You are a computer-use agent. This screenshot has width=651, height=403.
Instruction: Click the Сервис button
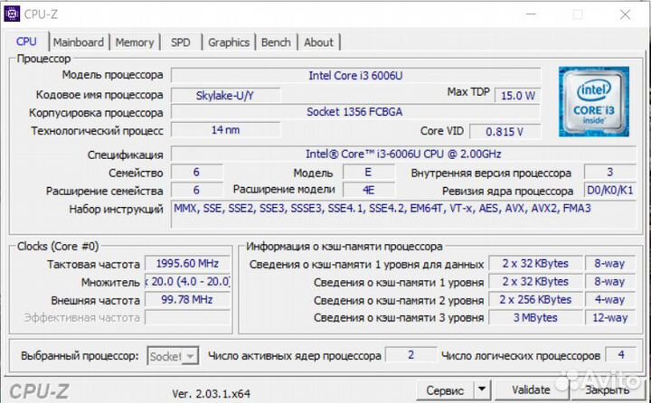(x=445, y=390)
